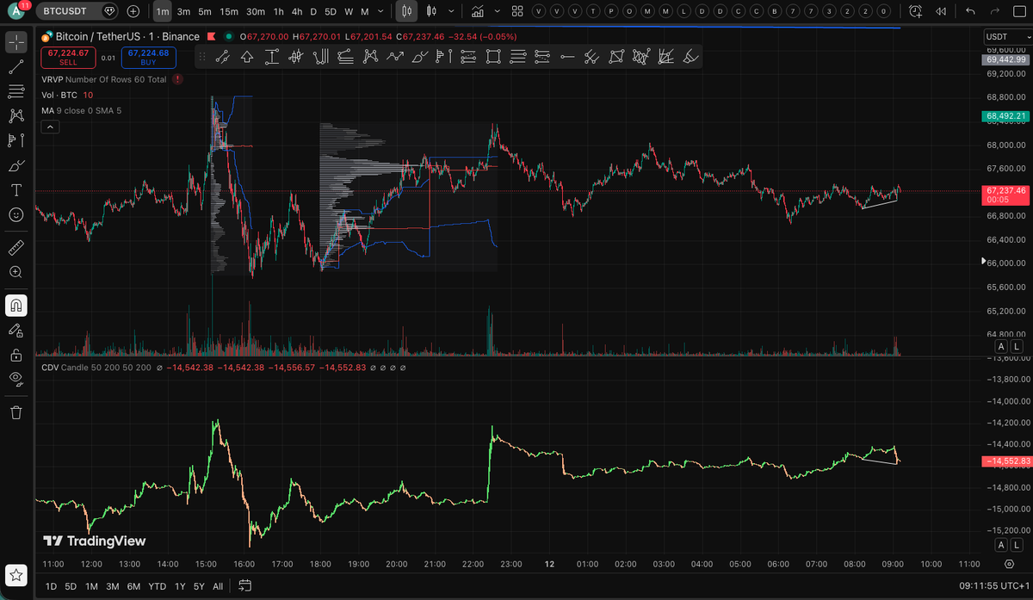This screenshot has width=1033, height=600.
Task: Click the add symbol plus icon
Action: pos(133,11)
